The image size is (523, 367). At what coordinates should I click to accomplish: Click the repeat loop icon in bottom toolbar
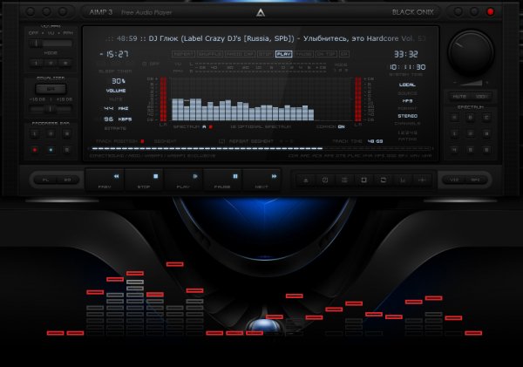(x=384, y=180)
